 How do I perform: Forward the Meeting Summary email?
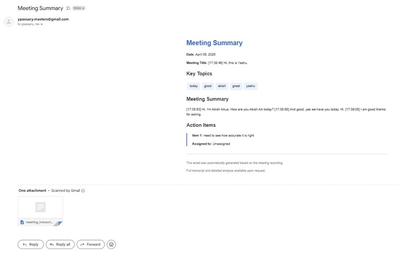coord(91,245)
